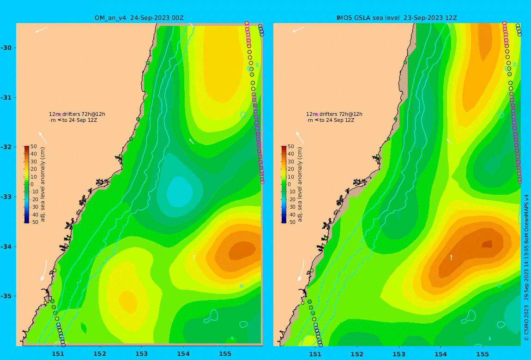Click longitude label 152 under the left map

coord(100,354)
